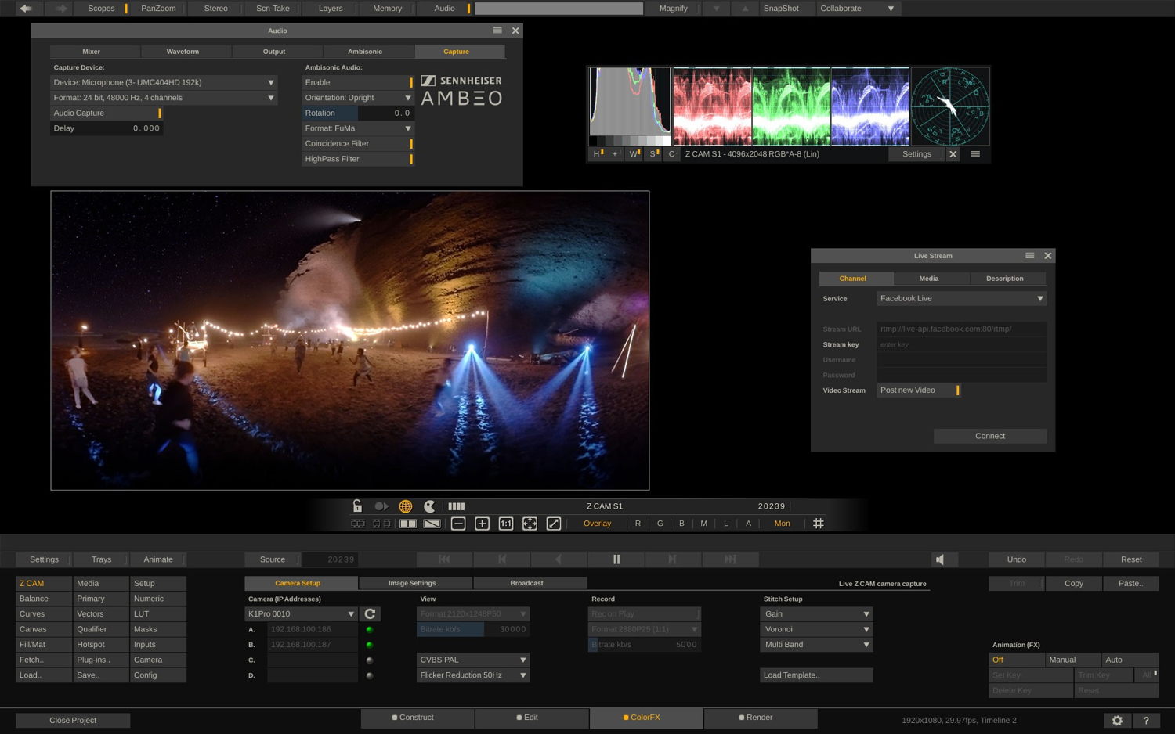Open the Format: FuMa dropdown
Image resolution: width=1175 pixels, height=734 pixels.
(358, 128)
